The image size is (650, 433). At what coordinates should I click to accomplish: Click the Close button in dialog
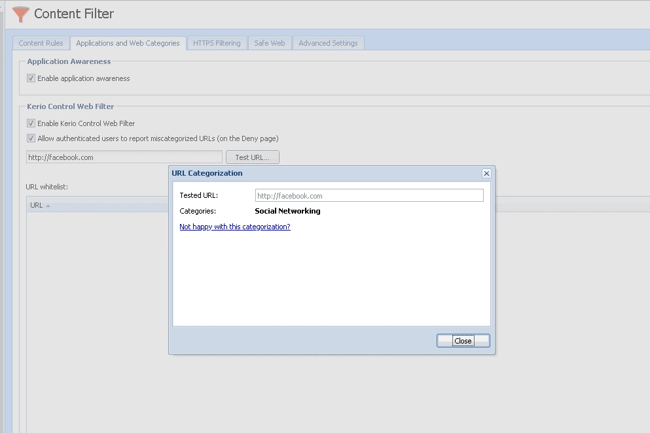point(463,341)
